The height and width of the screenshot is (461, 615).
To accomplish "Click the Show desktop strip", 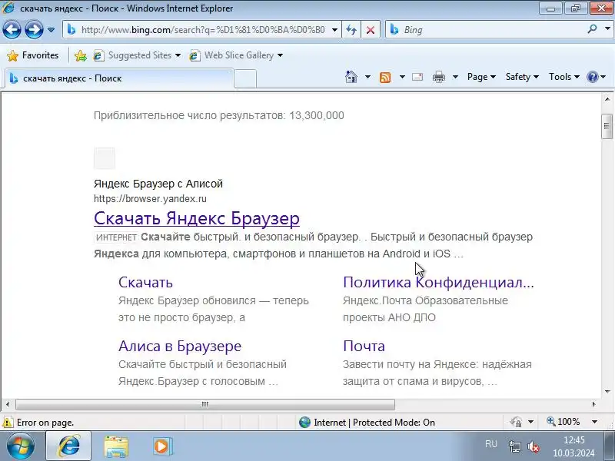I will click(609, 446).
